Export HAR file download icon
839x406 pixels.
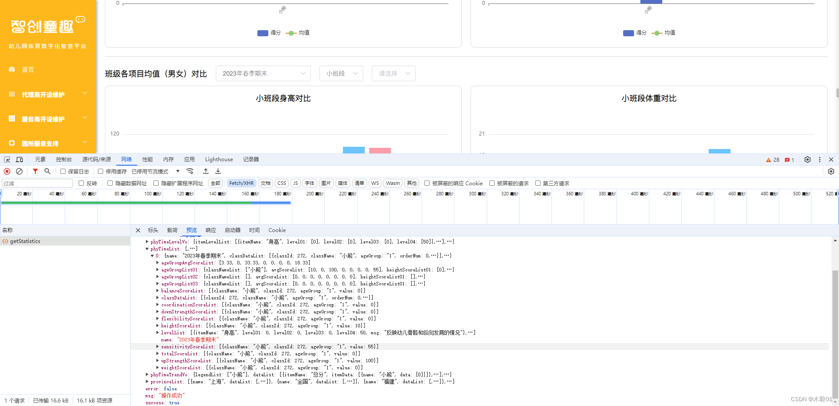pos(218,171)
